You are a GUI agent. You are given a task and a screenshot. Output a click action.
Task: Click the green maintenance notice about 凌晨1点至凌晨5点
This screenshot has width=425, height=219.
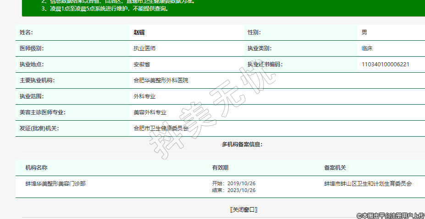[x=105, y=8]
